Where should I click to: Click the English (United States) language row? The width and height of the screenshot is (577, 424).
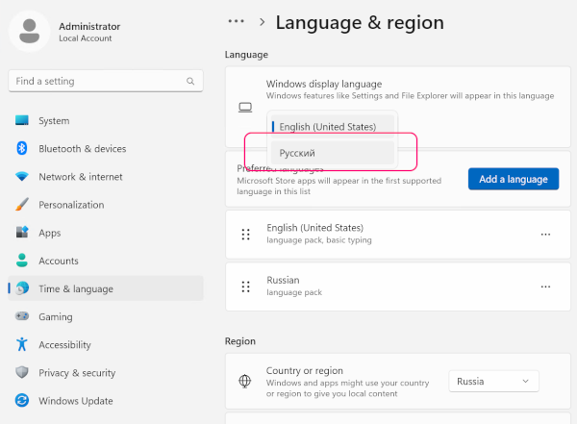[398, 235]
